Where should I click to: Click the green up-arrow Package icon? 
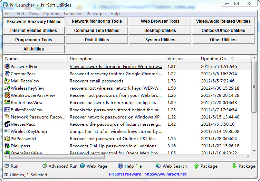point(196,166)
